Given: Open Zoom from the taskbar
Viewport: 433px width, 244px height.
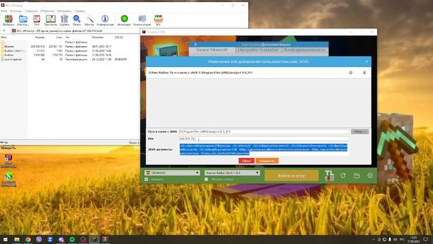Looking at the screenshot, I should coord(50,239).
